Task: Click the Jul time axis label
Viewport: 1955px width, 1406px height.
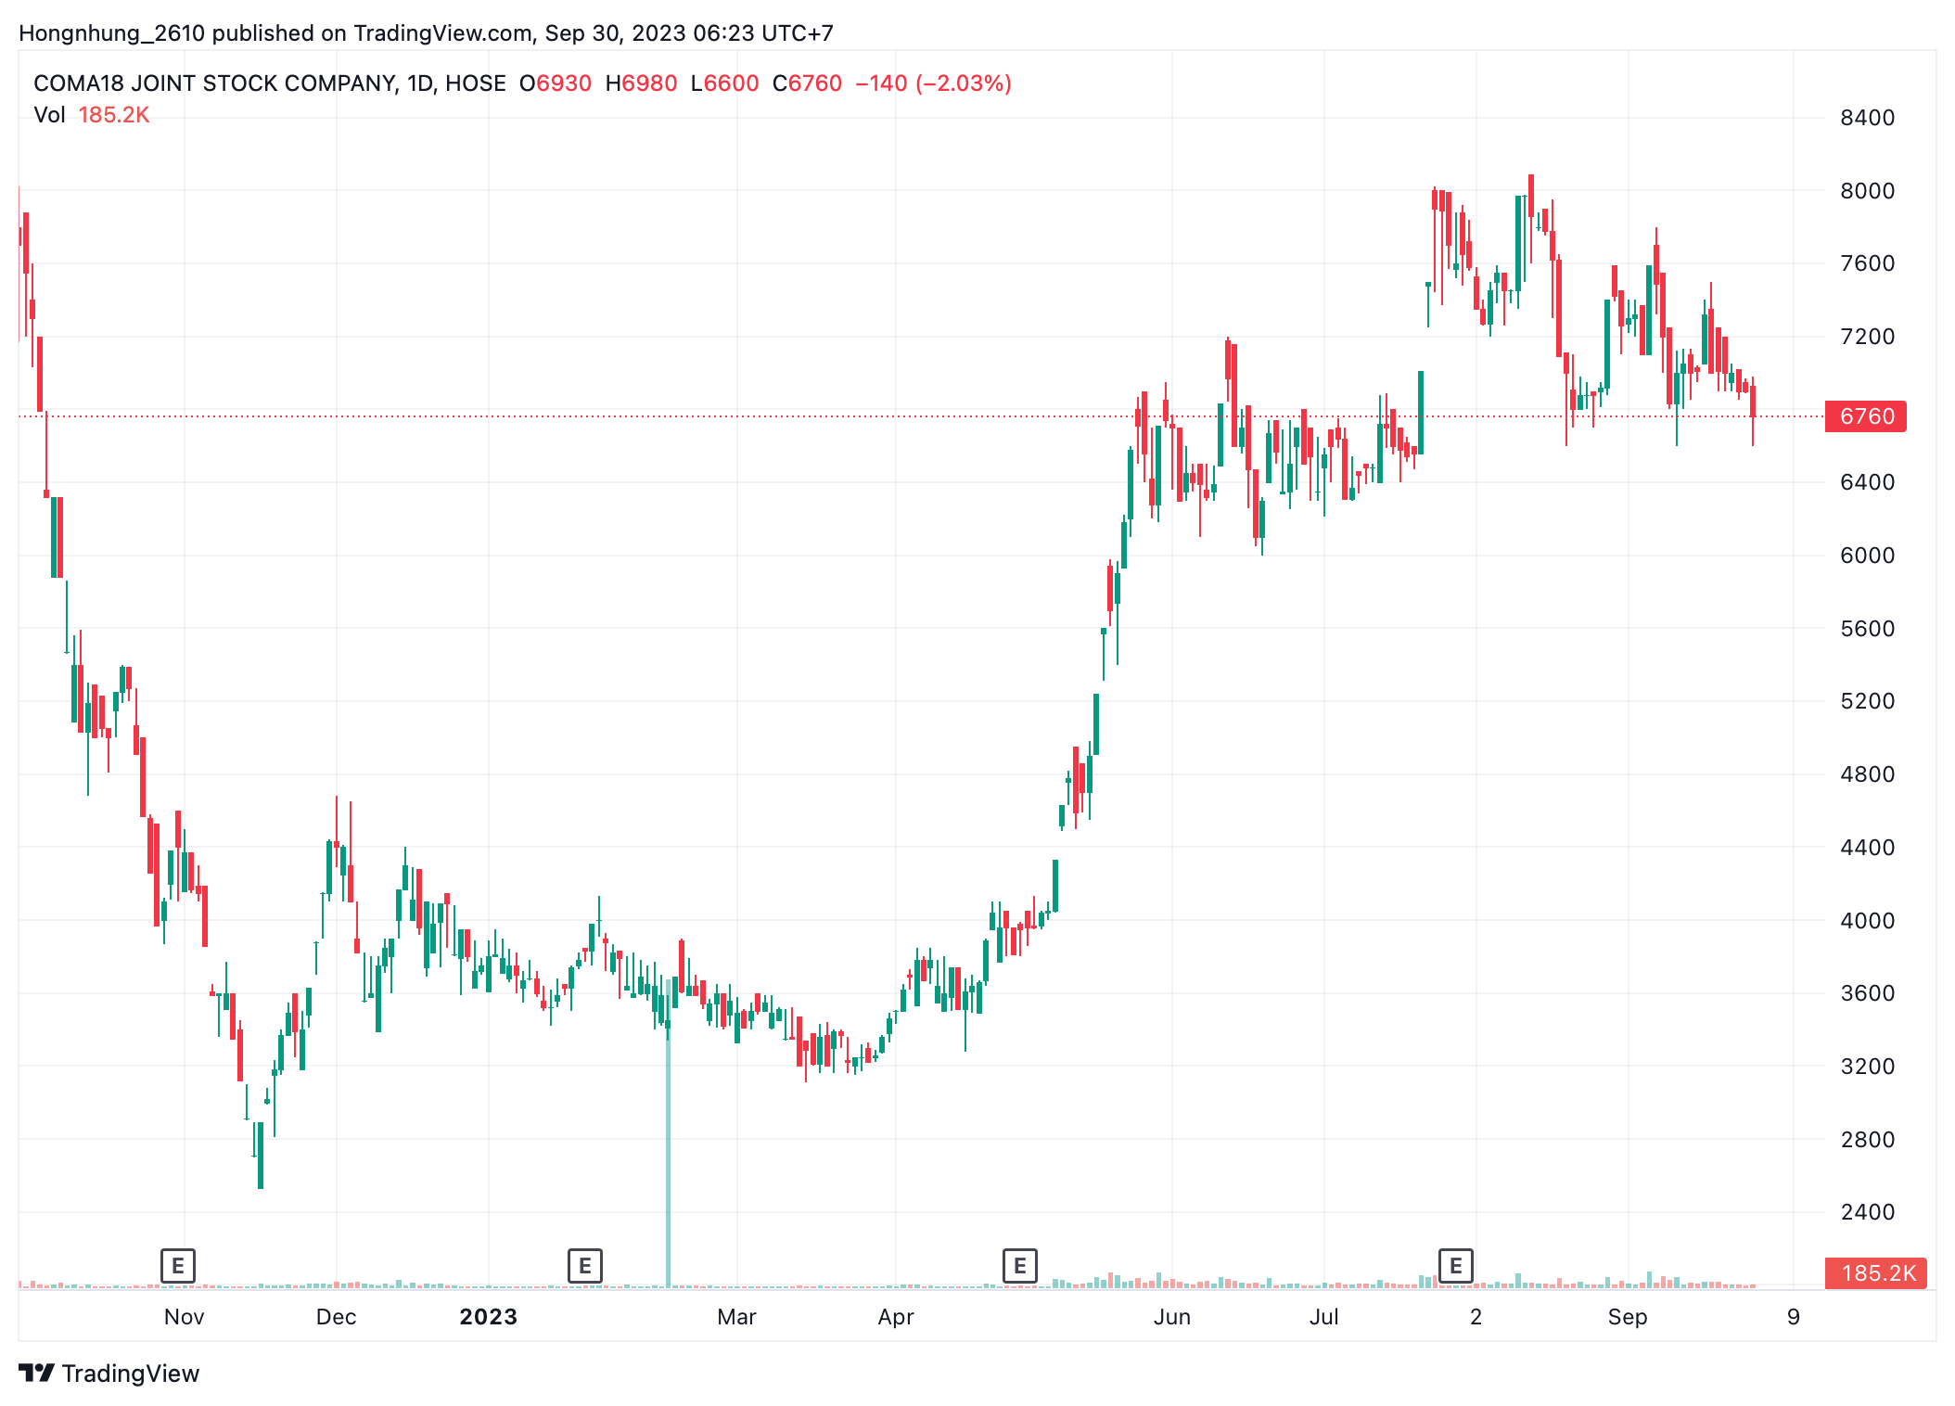Action: pos(1323,1317)
